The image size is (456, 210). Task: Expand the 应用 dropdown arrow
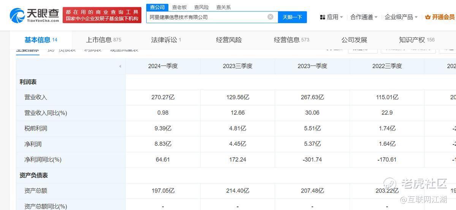[x=341, y=17]
